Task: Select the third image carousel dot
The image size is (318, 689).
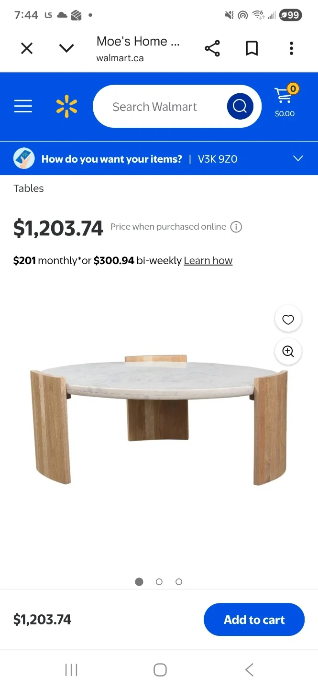Action: click(179, 582)
